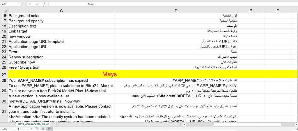Screen dimensions: 298x131
Task: Click horizontal scrollbar left arrow
Action: (x=185, y=124)
